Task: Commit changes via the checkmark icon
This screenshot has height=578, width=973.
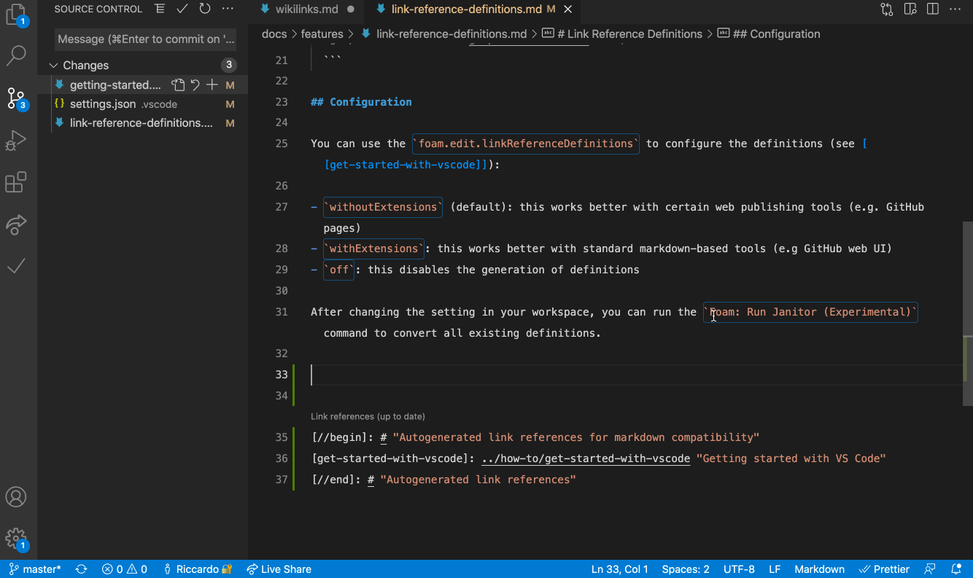Action: (182, 9)
